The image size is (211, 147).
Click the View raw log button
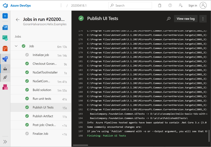point(185,19)
